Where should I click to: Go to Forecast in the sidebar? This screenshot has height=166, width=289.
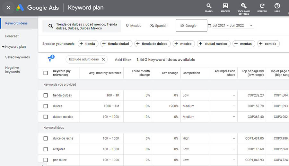point(12,36)
